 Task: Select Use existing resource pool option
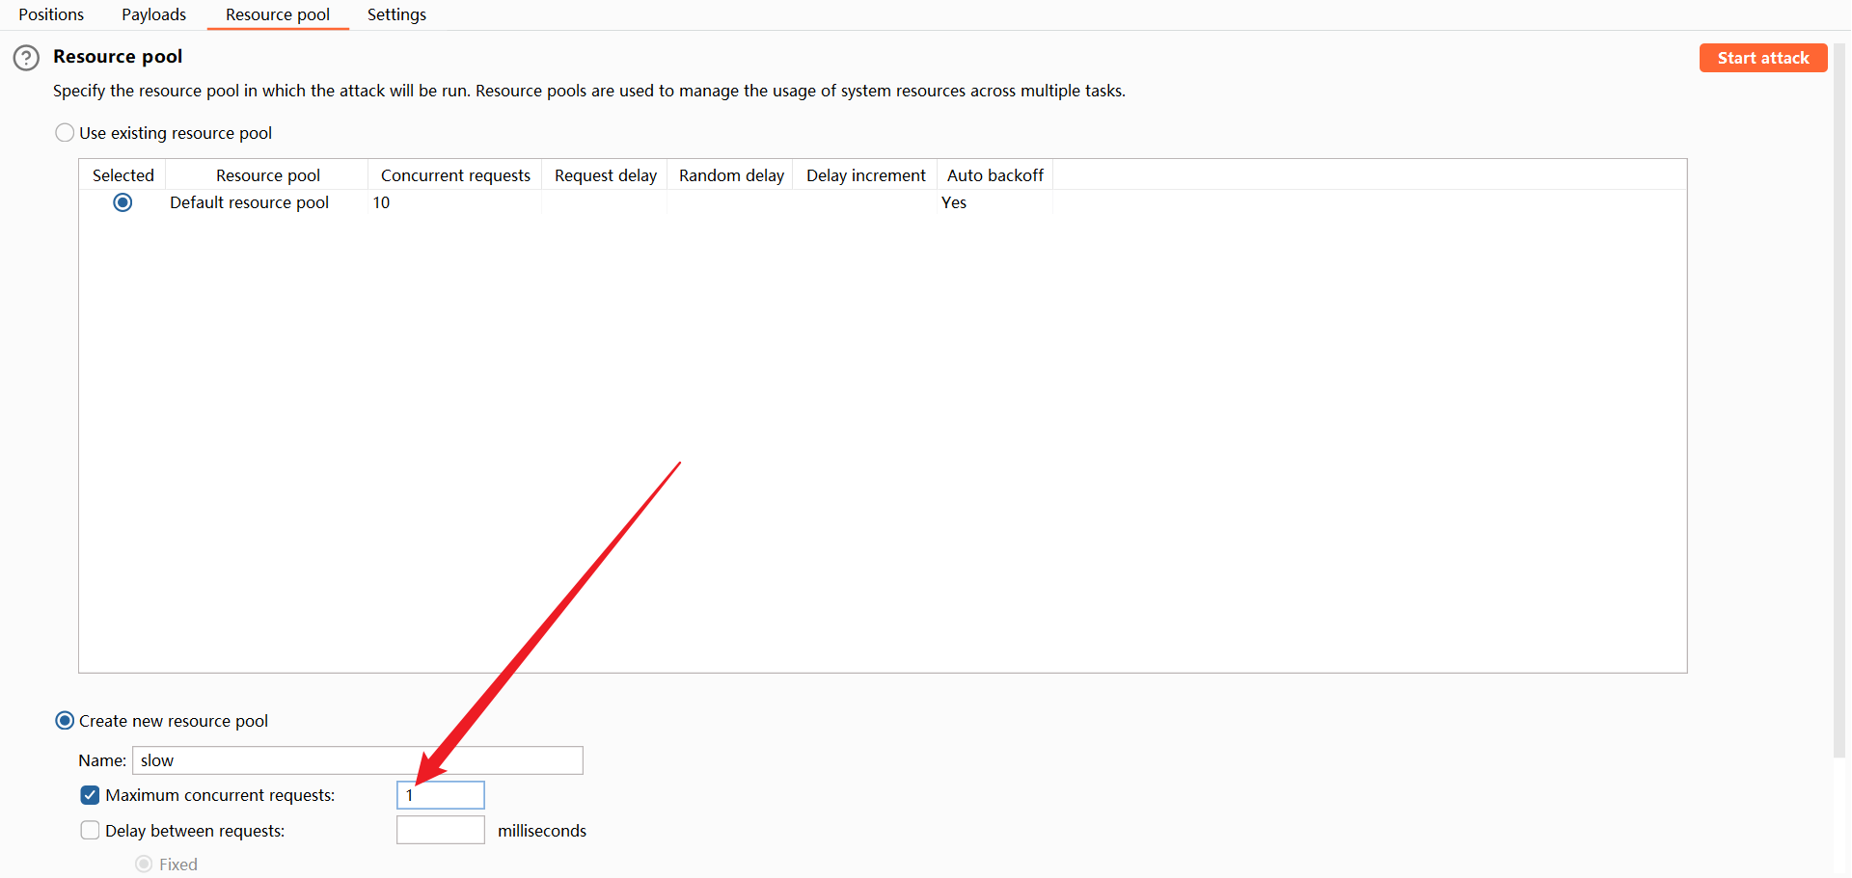pyautogui.click(x=65, y=133)
